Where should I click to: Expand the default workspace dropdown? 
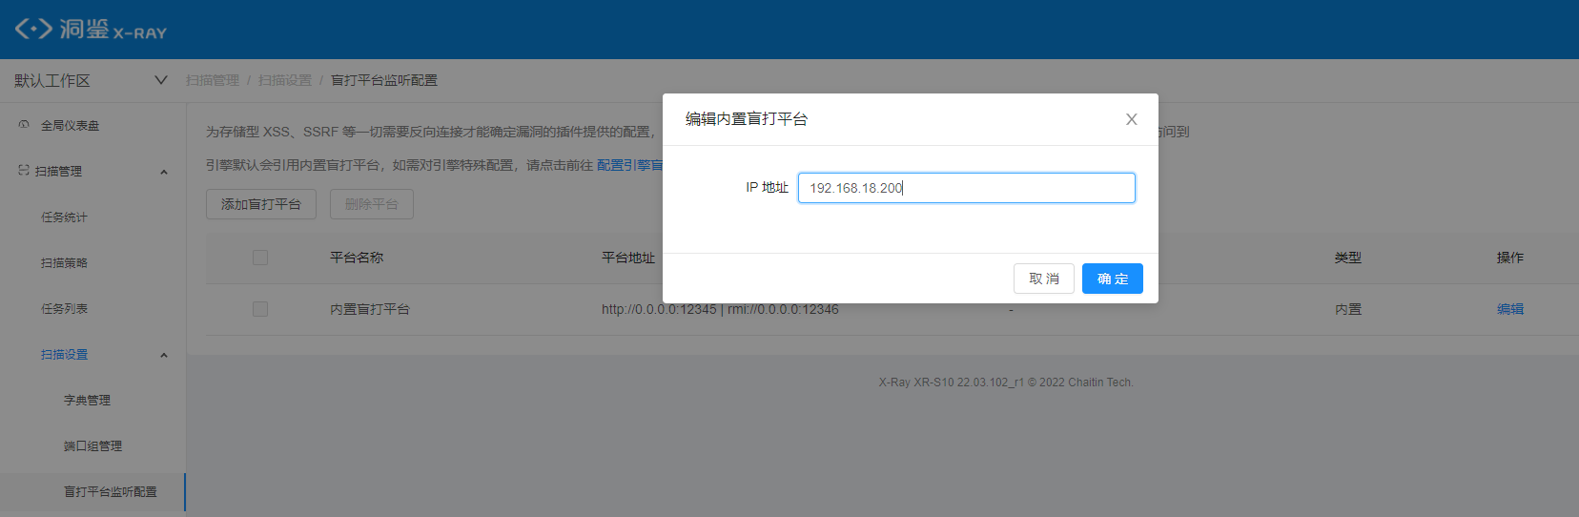coord(160,80)
